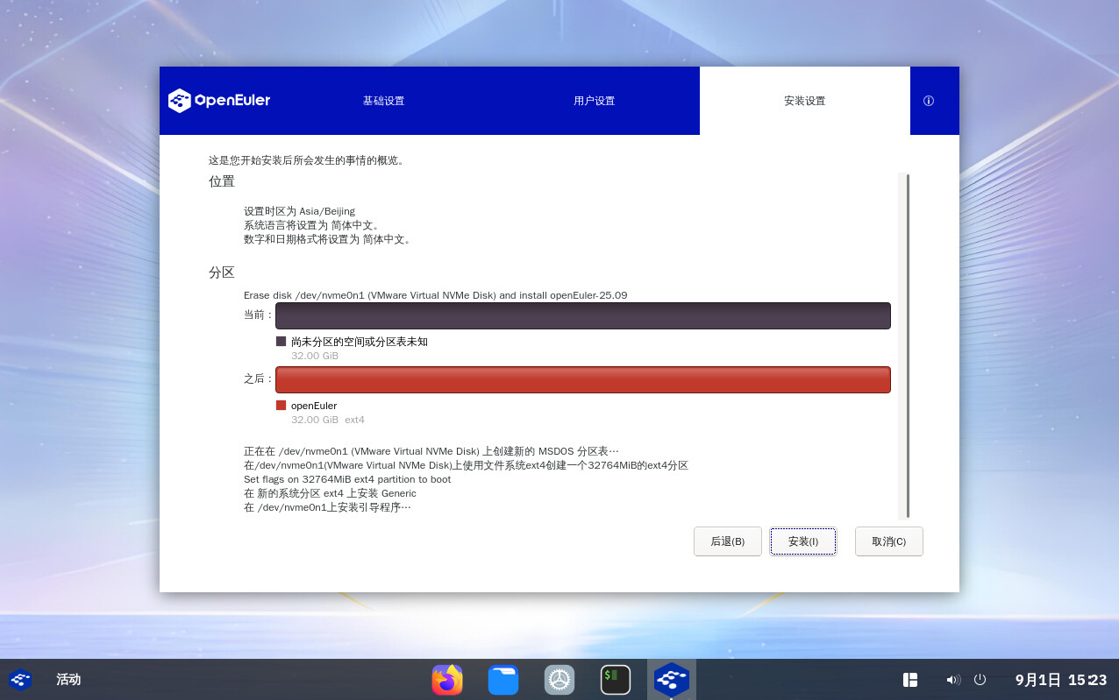The image size is (1119, 700).
Task: Switch to the 用户设置 tab
Action: (594, 101)
